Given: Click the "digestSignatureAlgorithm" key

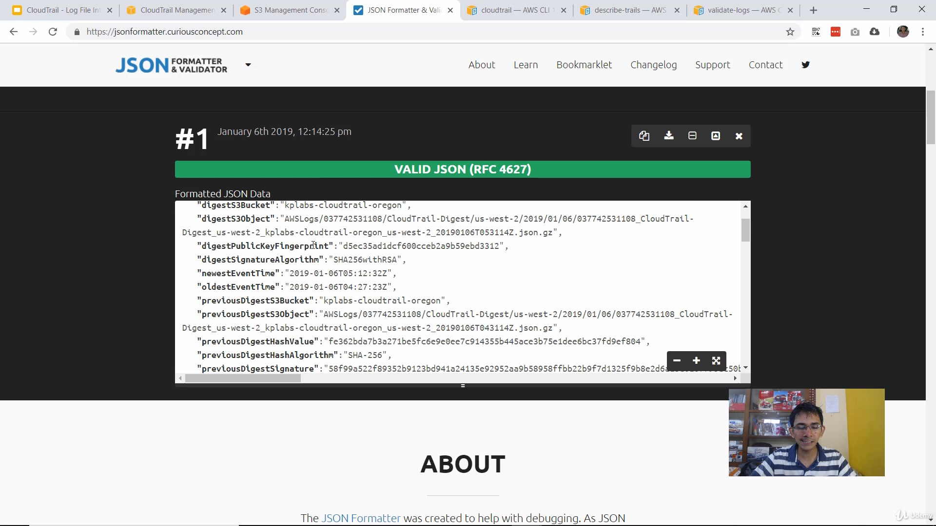Looking at the screenshot, I should point(260,260).
